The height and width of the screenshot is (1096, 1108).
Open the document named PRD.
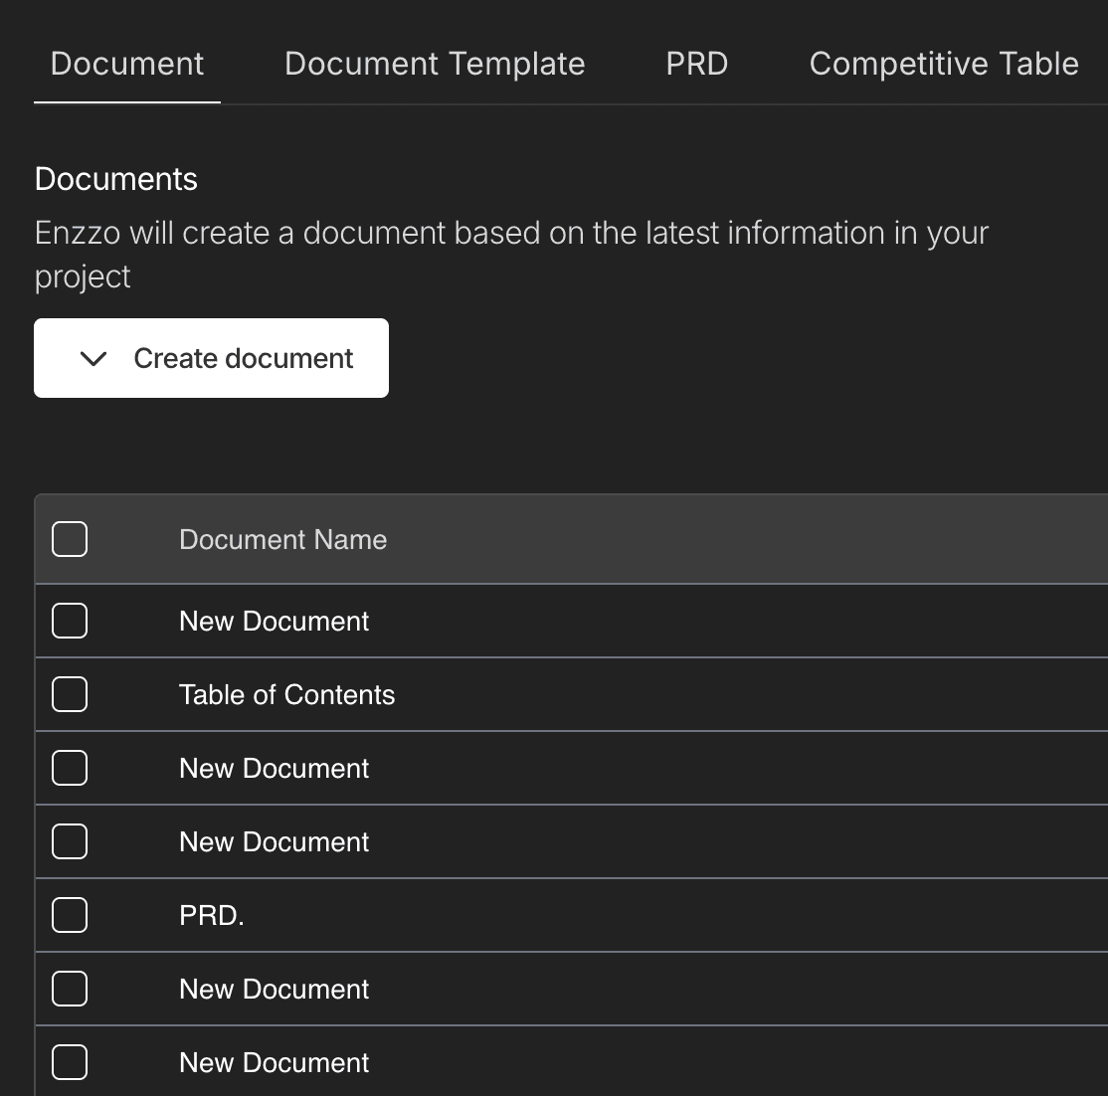212,915
